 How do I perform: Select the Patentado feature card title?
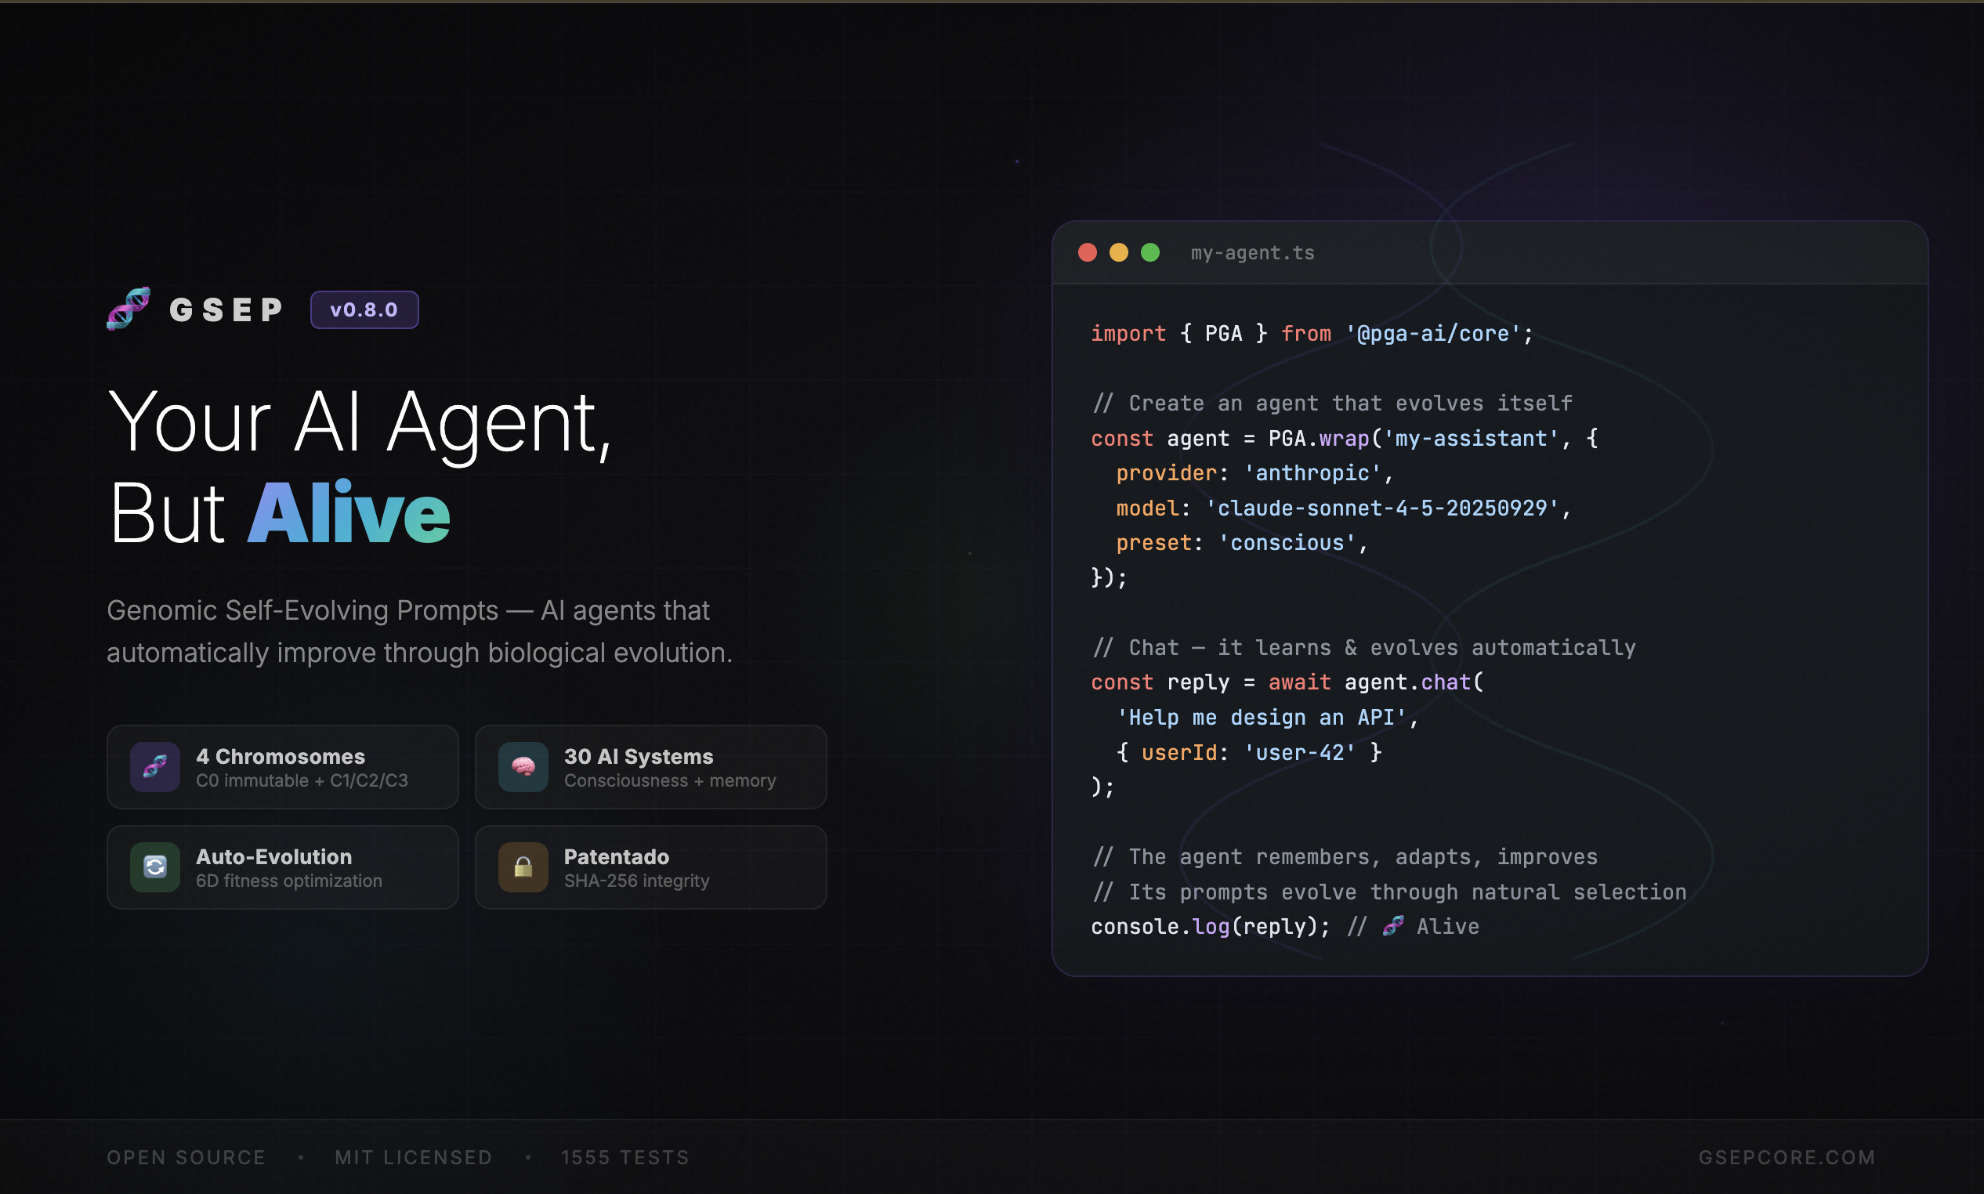pyautogui.click(x=617, y=856)
